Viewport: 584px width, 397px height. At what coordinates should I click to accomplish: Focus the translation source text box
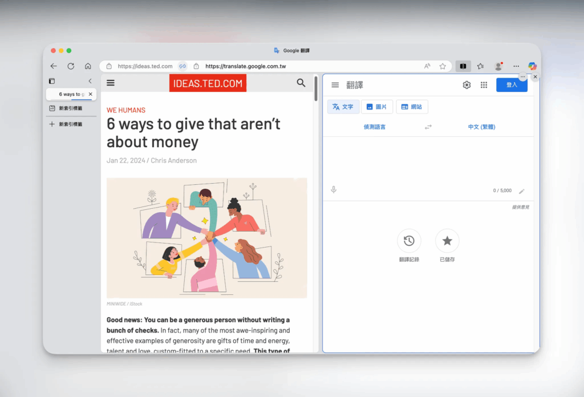[428, 161]
